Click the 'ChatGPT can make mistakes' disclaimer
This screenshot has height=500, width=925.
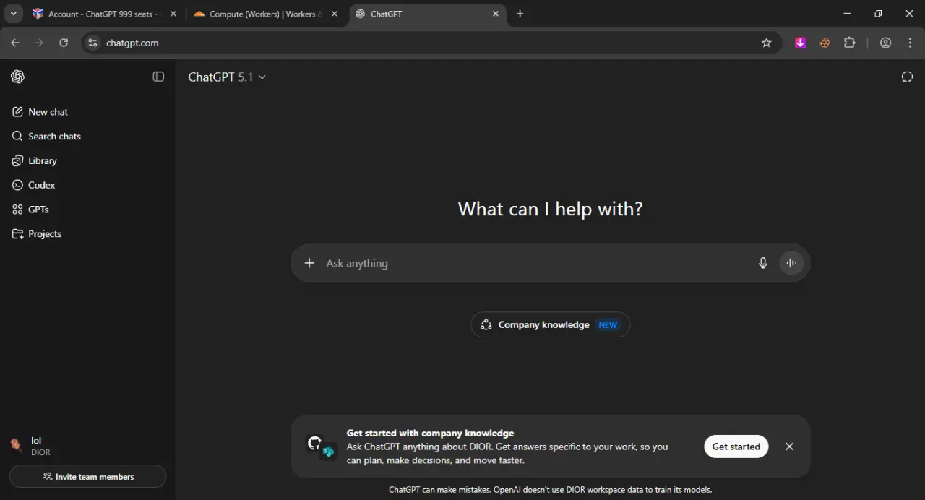click(x=550, y=490)
